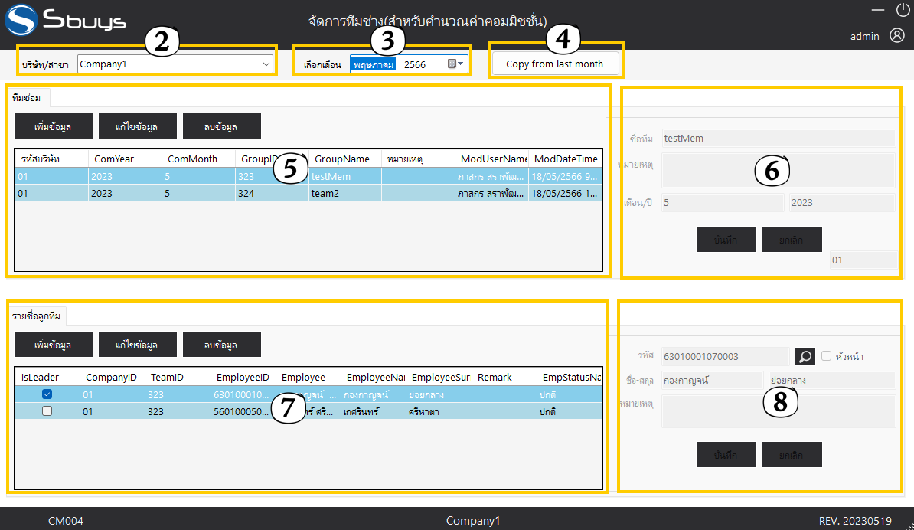
Task: Sort by GroupName column header
Action: point(344,159)
